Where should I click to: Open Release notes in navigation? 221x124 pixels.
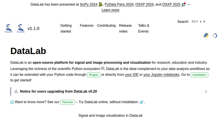(x=125, y=28)
